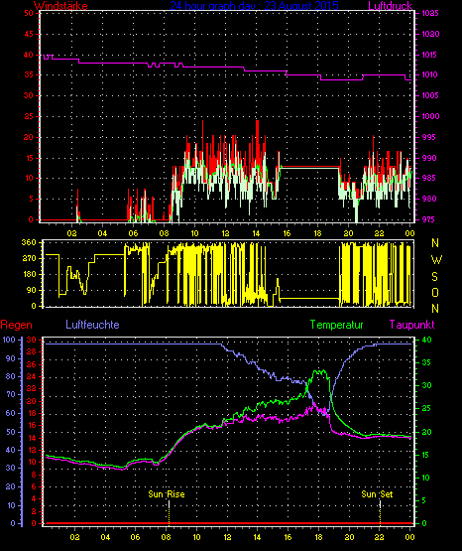Click the green 5 temperature axis value
The image size is (462, 551).
point(423,500)
